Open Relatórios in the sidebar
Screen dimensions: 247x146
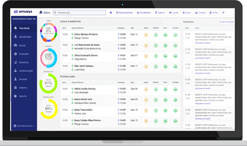click(x=24, y=62)
